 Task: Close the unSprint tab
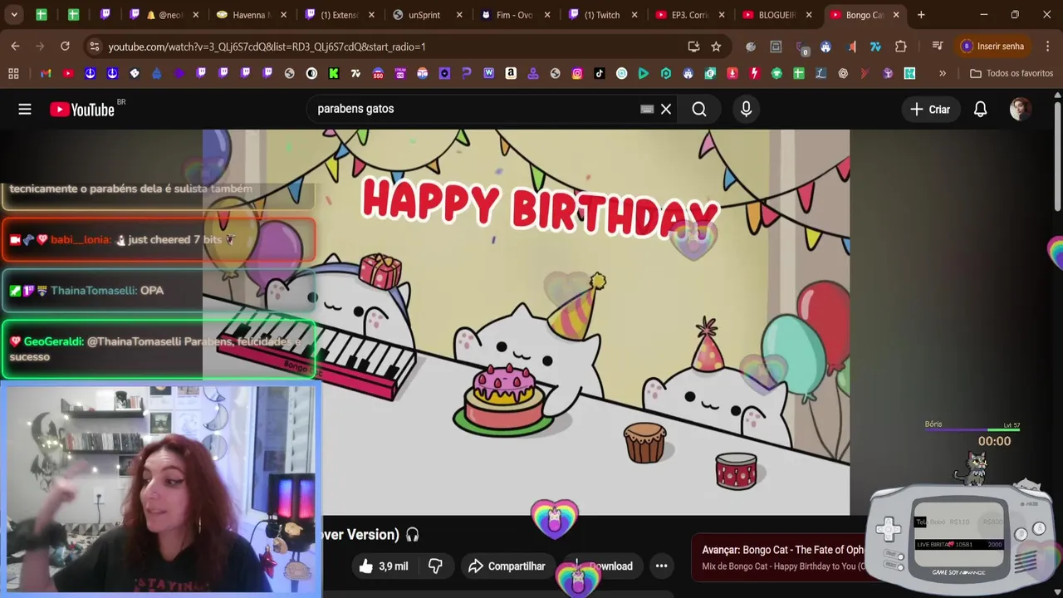[x=459, y=15]
